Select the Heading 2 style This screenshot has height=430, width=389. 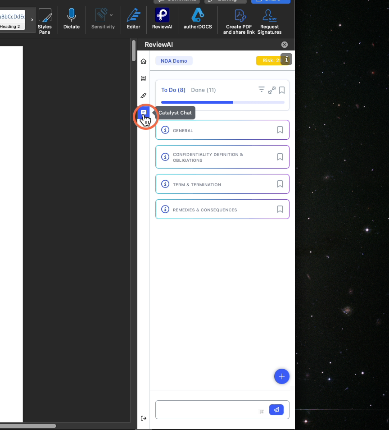12,20
